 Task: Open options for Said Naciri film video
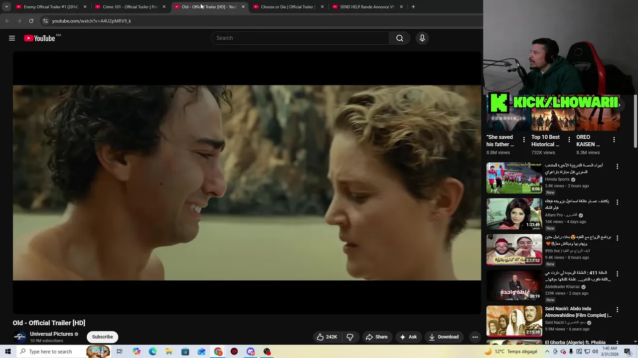(x=617, y=310)
